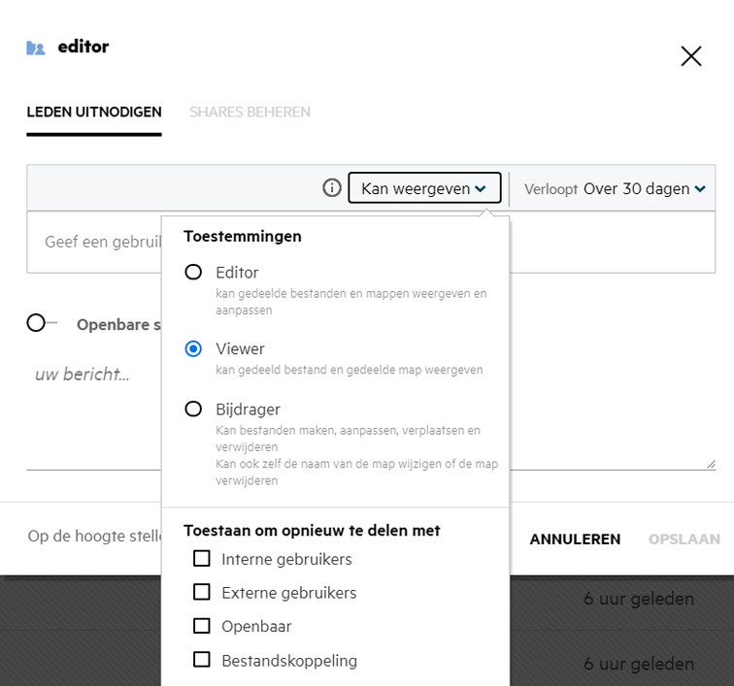The image size is (734, 686).
Task: Enable the Bestandskoppeling checkbox
Action: click(202, 660)
